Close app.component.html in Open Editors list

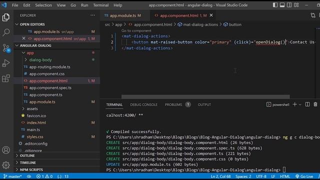23,38
